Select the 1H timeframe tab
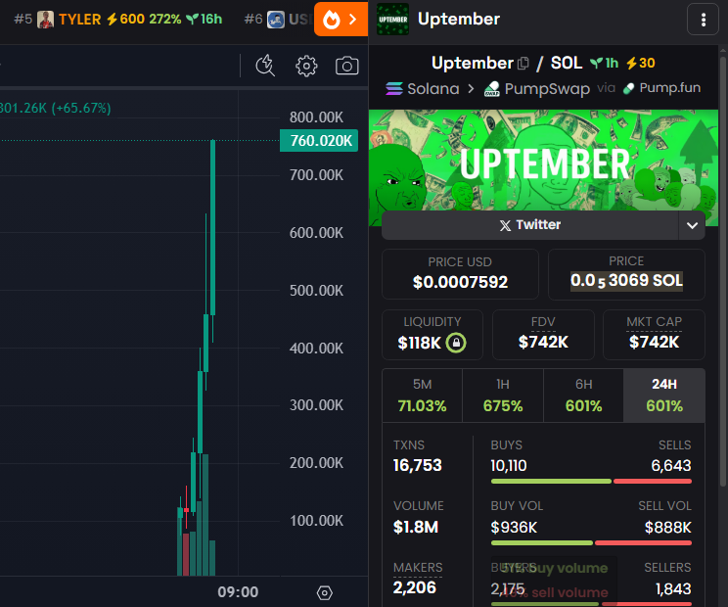This screenshot has height=607, width=728. [x=503, y=396]
